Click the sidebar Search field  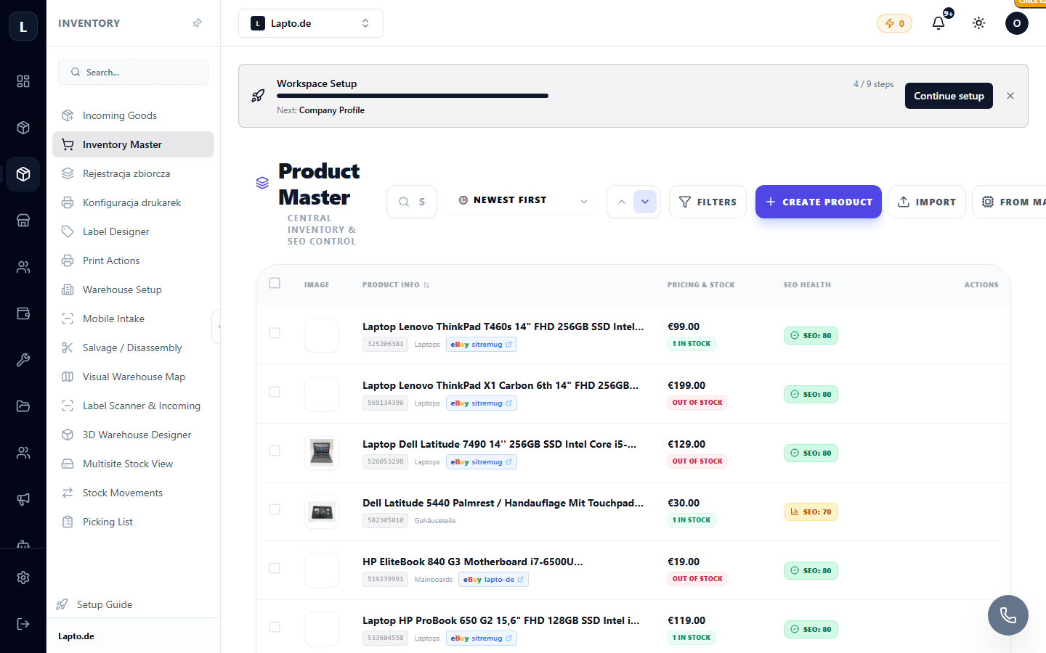click(x=134, y=72)
